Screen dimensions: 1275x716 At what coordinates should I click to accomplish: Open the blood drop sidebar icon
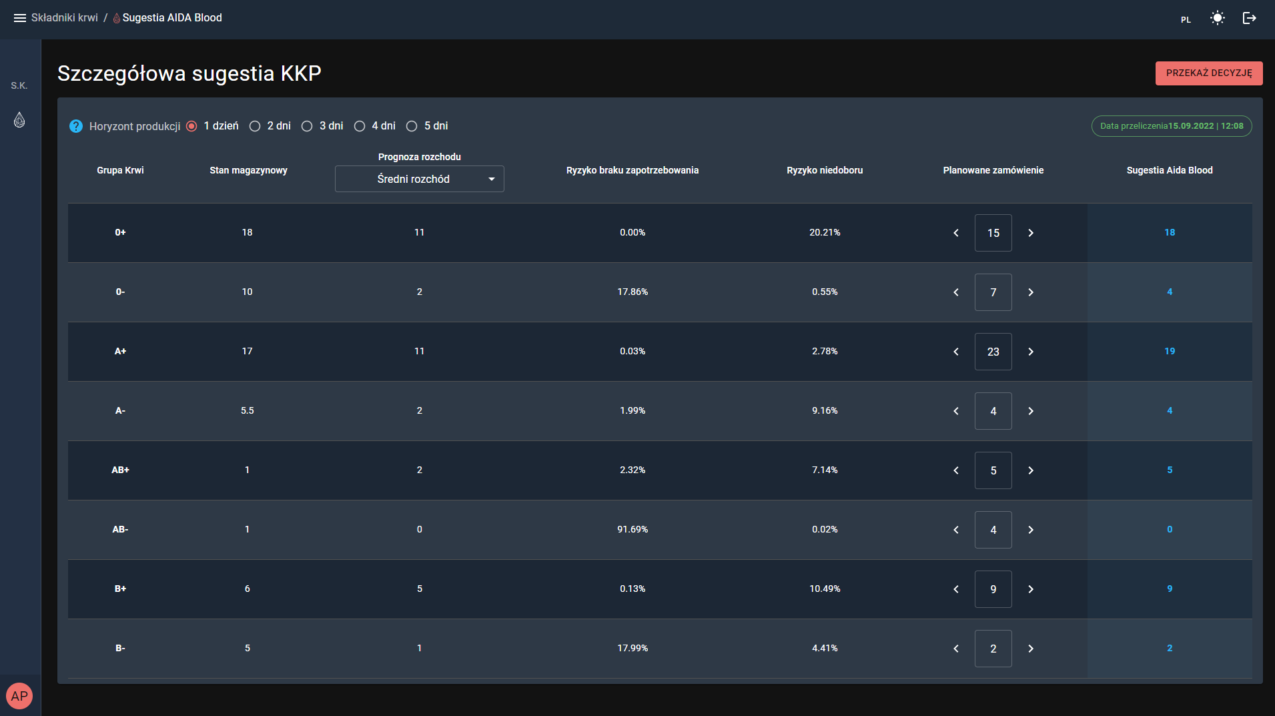click(x=19, y=120)
